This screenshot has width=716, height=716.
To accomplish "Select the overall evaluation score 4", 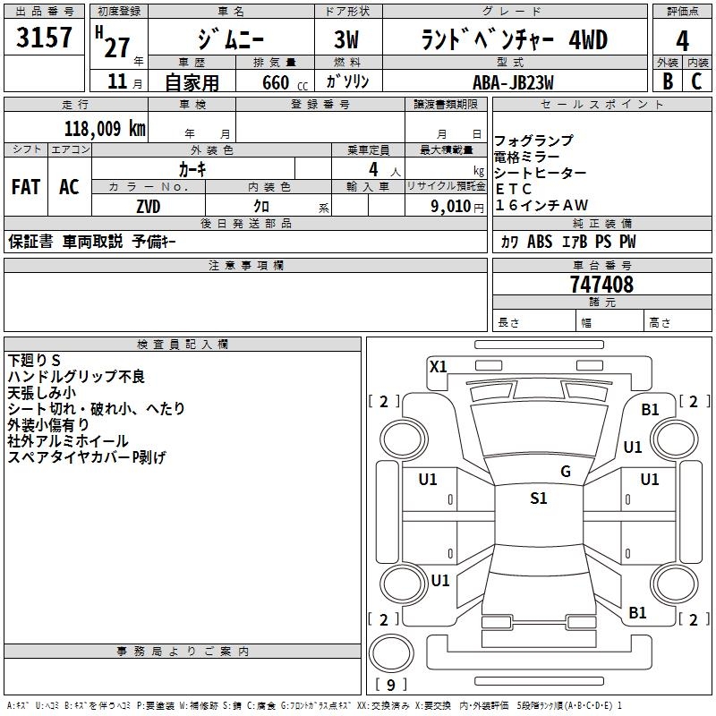I will 682,40.
